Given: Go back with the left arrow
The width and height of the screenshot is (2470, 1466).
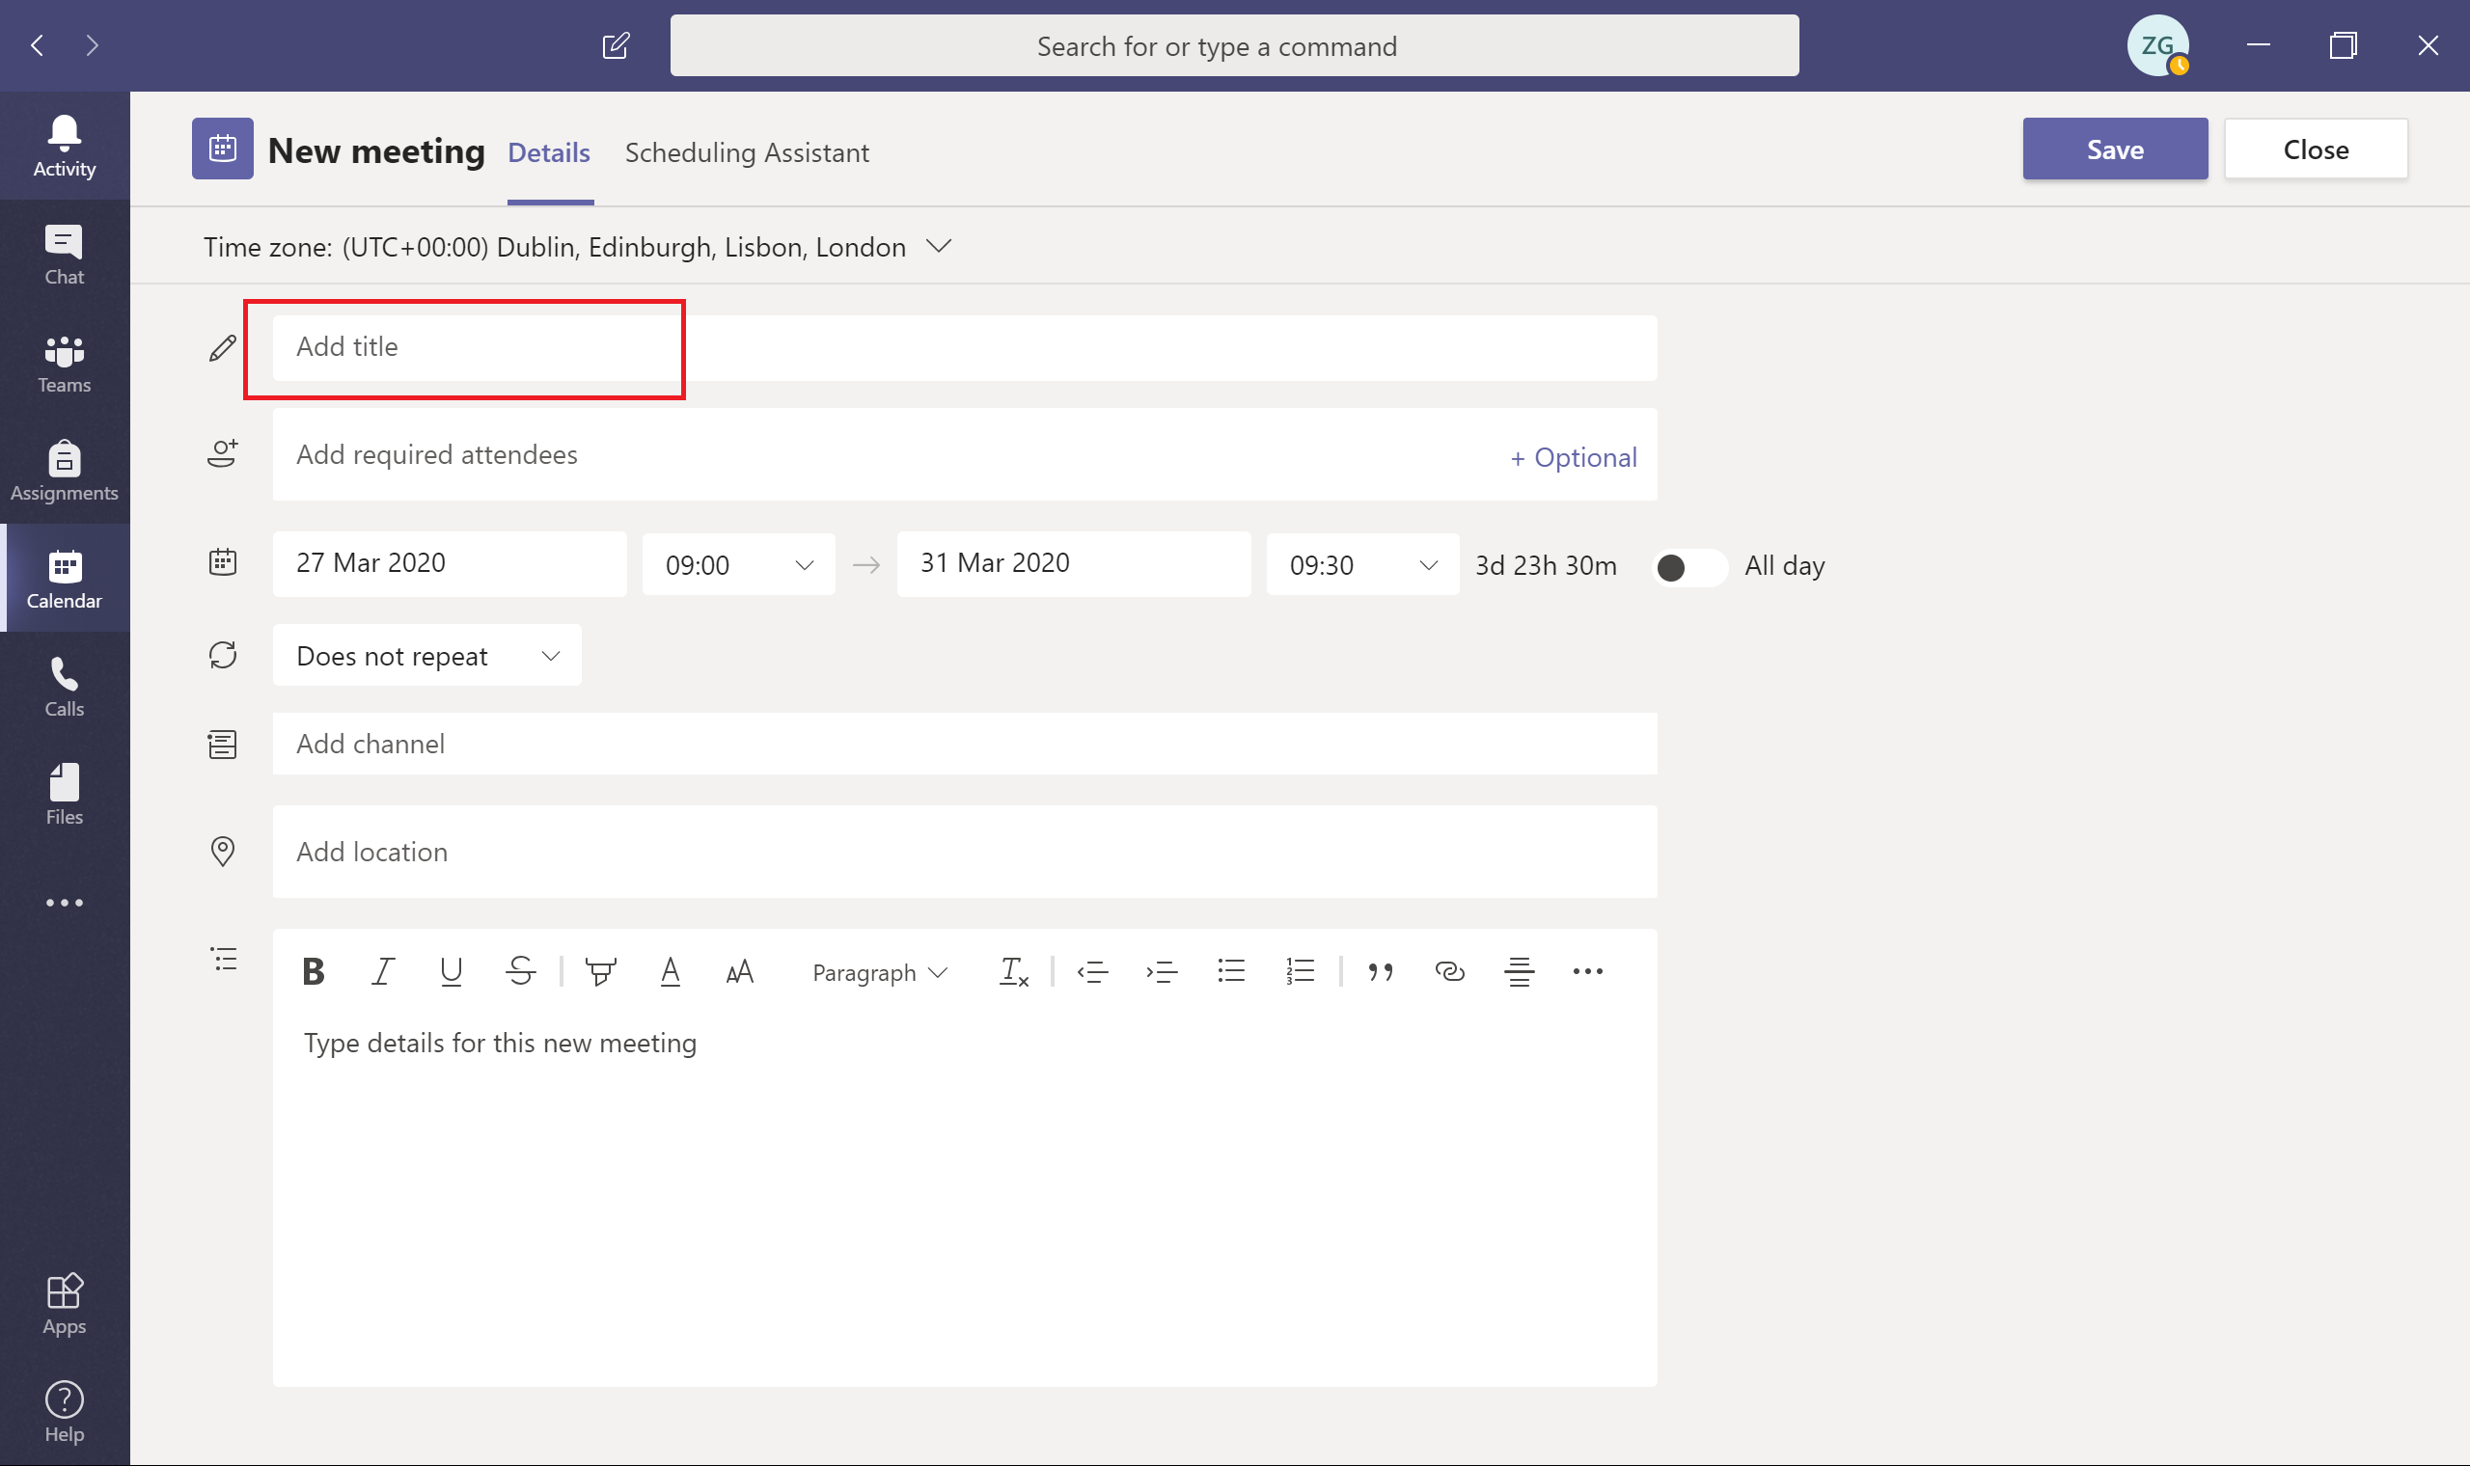Looking at the screenshot, I should [38, 45].
